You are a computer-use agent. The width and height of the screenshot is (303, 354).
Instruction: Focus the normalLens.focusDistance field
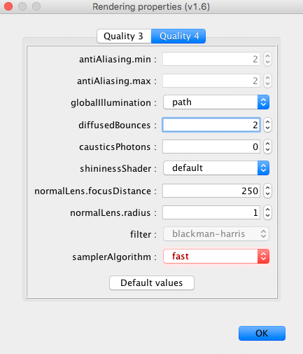pyautogui.click(x=211, y=191)
